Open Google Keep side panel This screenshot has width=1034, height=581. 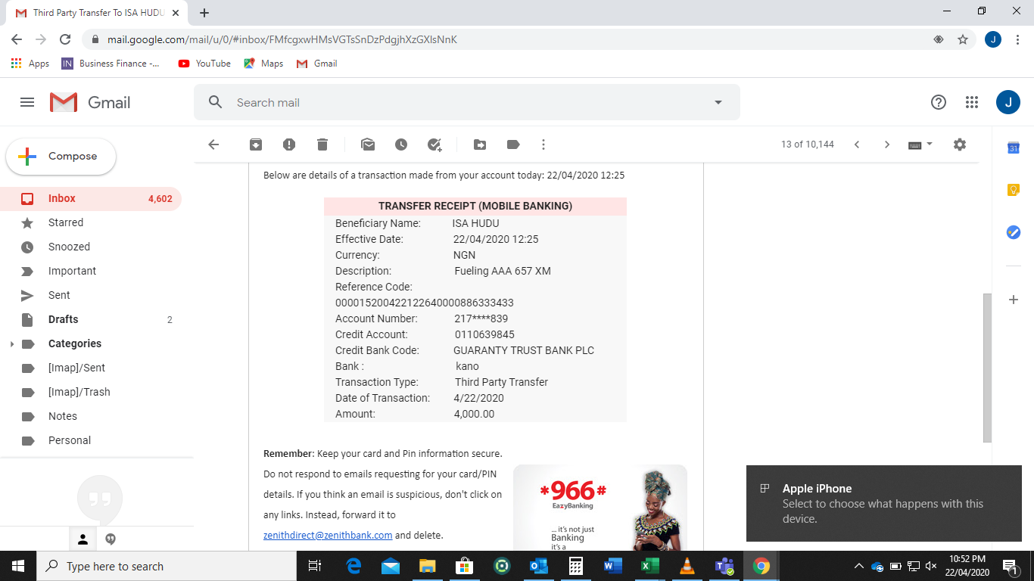(x=1014, y=190)
